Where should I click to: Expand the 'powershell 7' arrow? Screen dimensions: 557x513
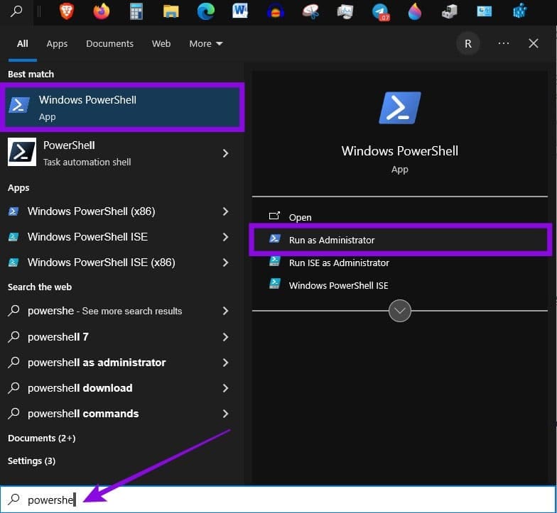pyautogui.click(x=225, y=337)
